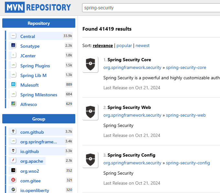
Task: Open the spring-security-core artifact link
Action: pyautogui.click(x=186, y=67)
